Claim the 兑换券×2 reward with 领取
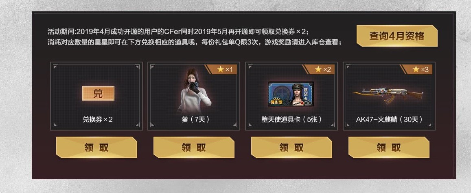Image resolution: width=471 pixels, height=193 pixels. (96, 148)
